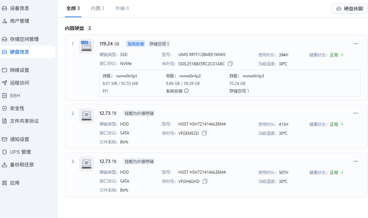Click the HDD thumbnail for disk 2
This screenshot has height=218, width=368.
pyautogui.click(x=87, y=116)
